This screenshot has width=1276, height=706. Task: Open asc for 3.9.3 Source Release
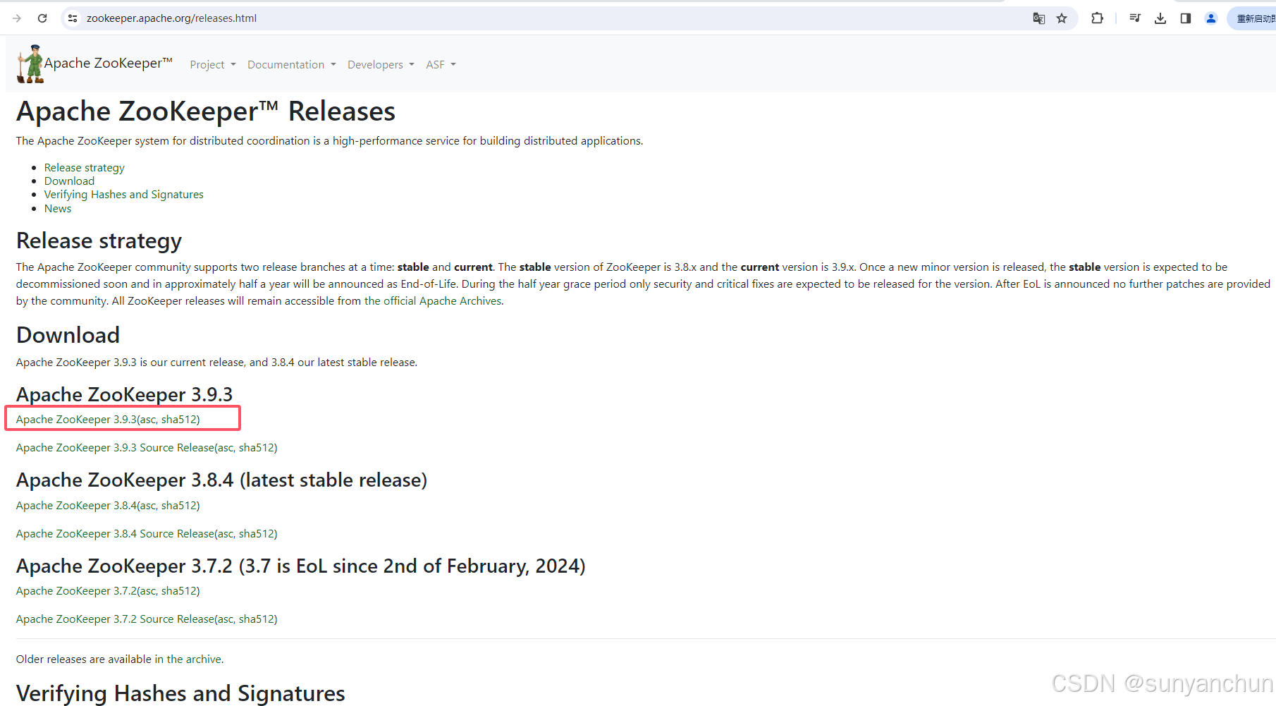226,448
